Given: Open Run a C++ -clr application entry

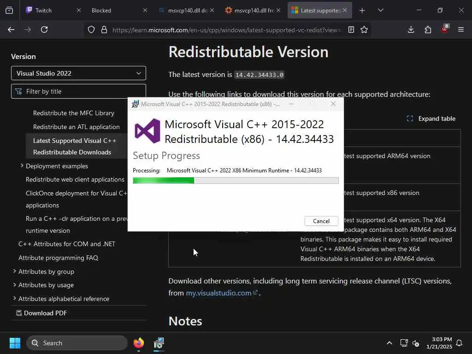Looking at the screenshot, I should [77, 224].
